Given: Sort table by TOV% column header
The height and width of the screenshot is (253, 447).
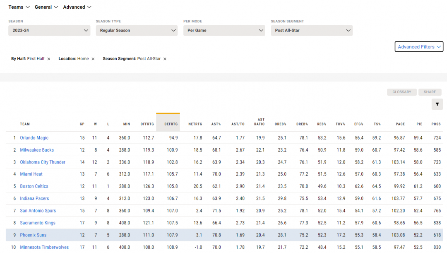Looking at the screenshot, I should click(x=340, y=124).
